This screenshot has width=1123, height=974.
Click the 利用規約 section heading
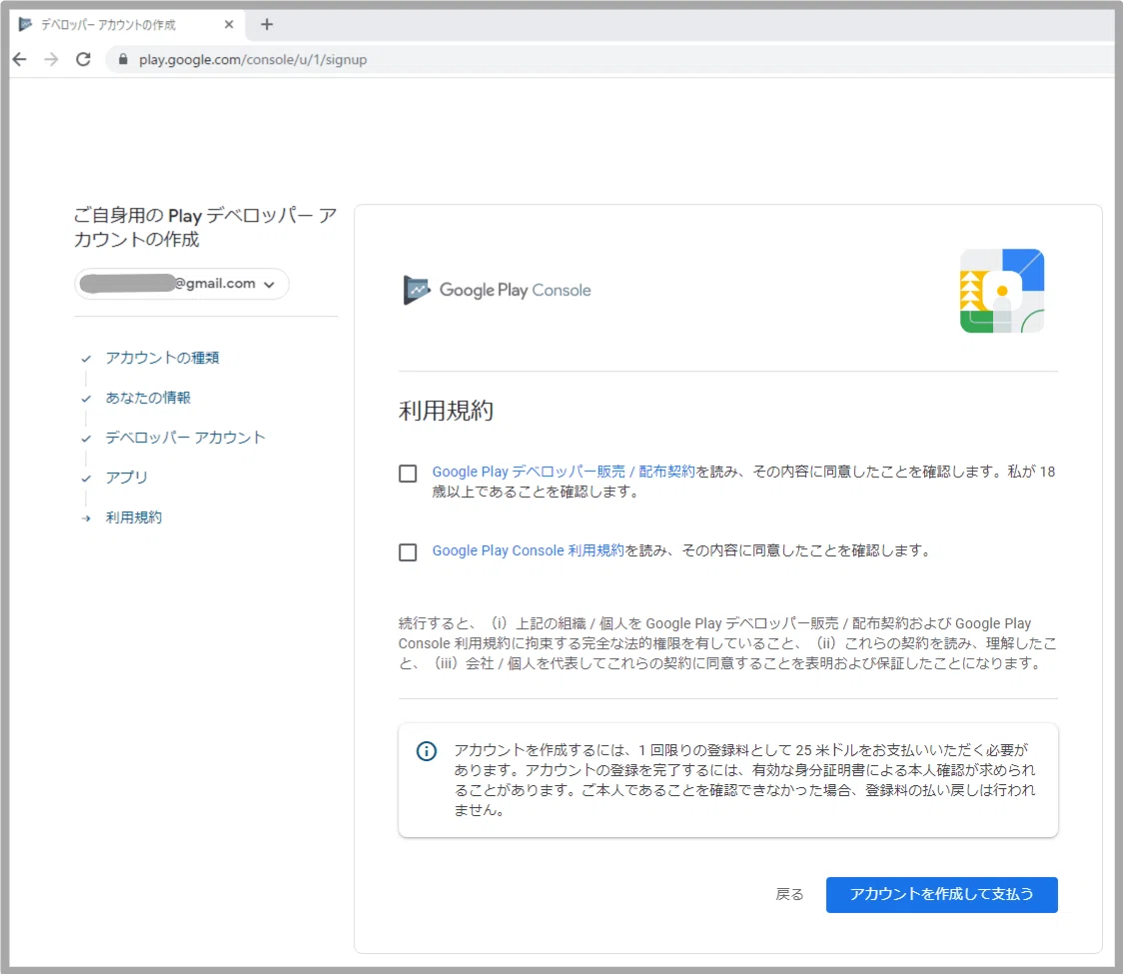coord(447,411)
